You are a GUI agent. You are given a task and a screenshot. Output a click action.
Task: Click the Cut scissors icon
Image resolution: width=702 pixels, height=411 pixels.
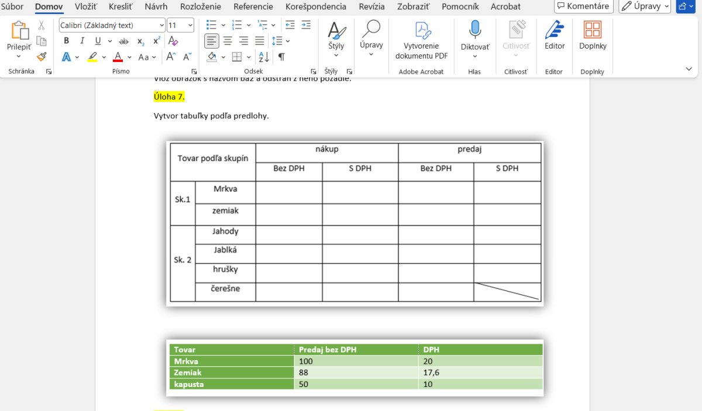point(41,26)
